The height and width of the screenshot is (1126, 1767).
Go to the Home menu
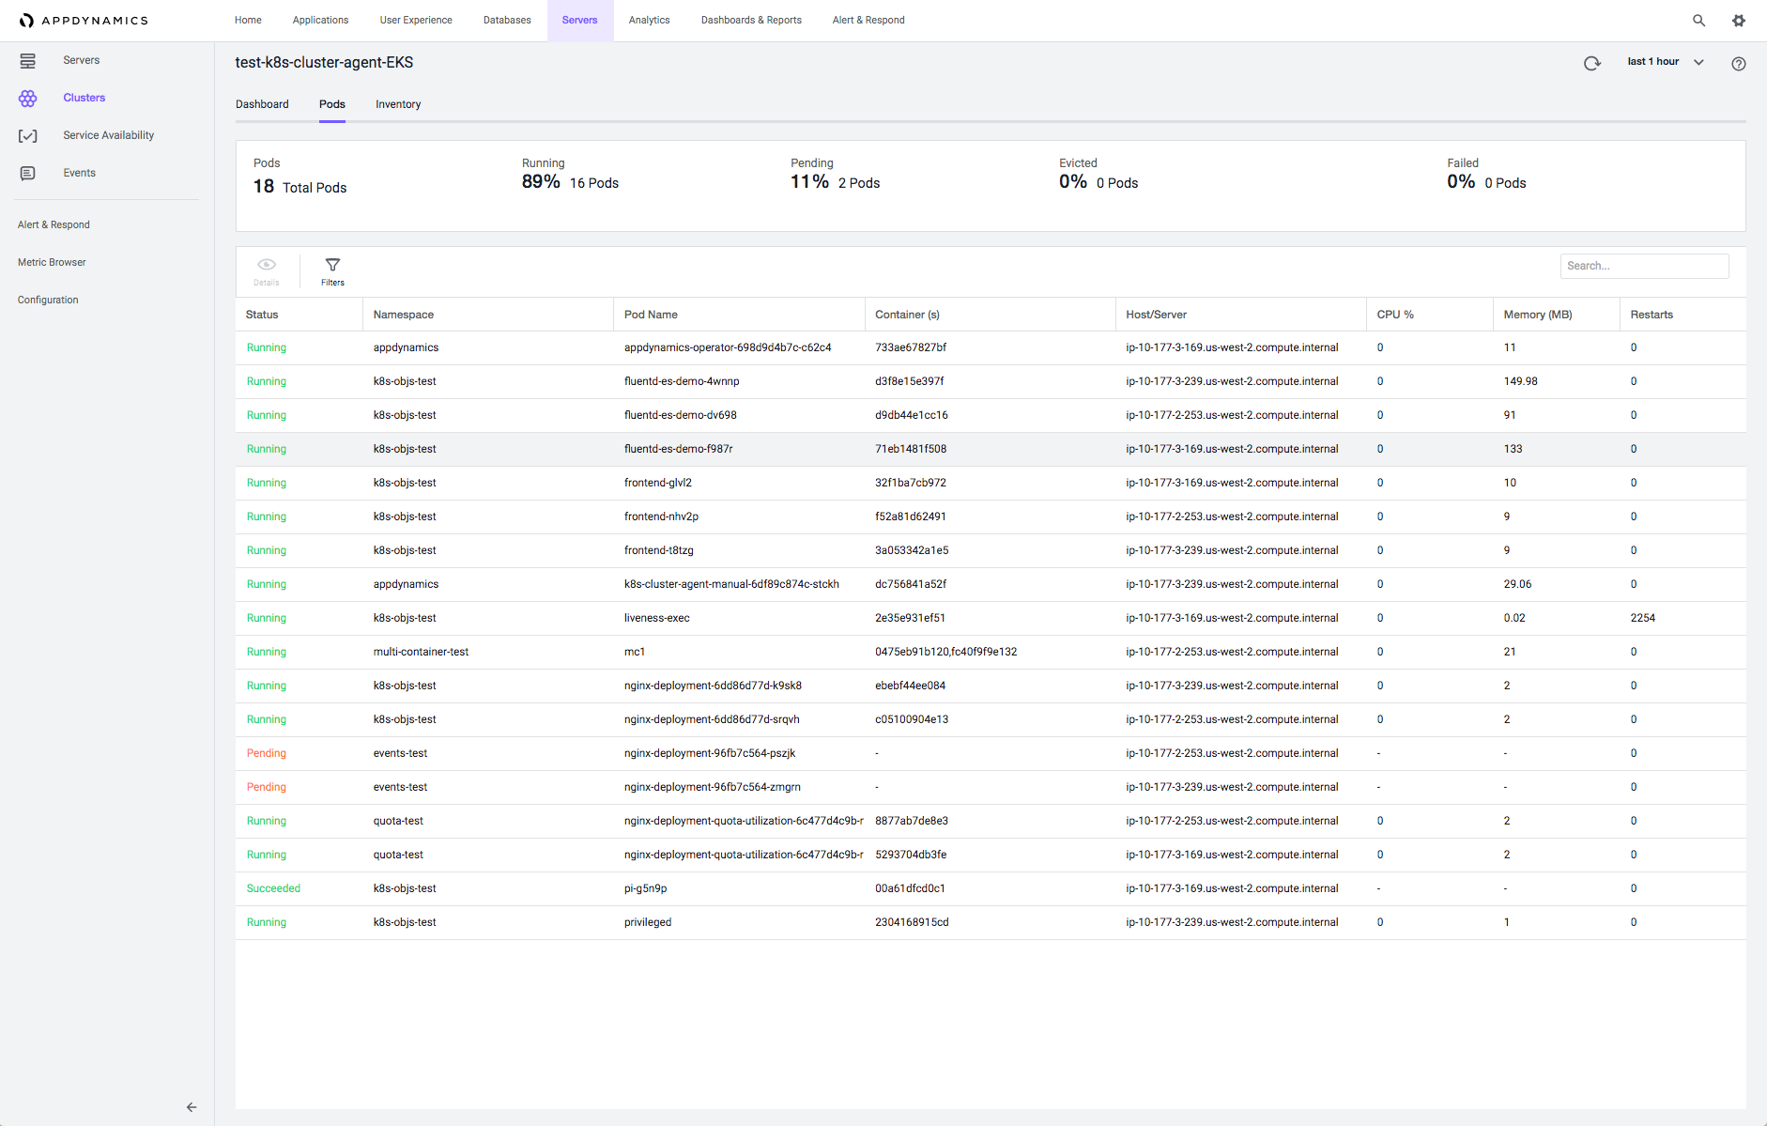(248, 20)
